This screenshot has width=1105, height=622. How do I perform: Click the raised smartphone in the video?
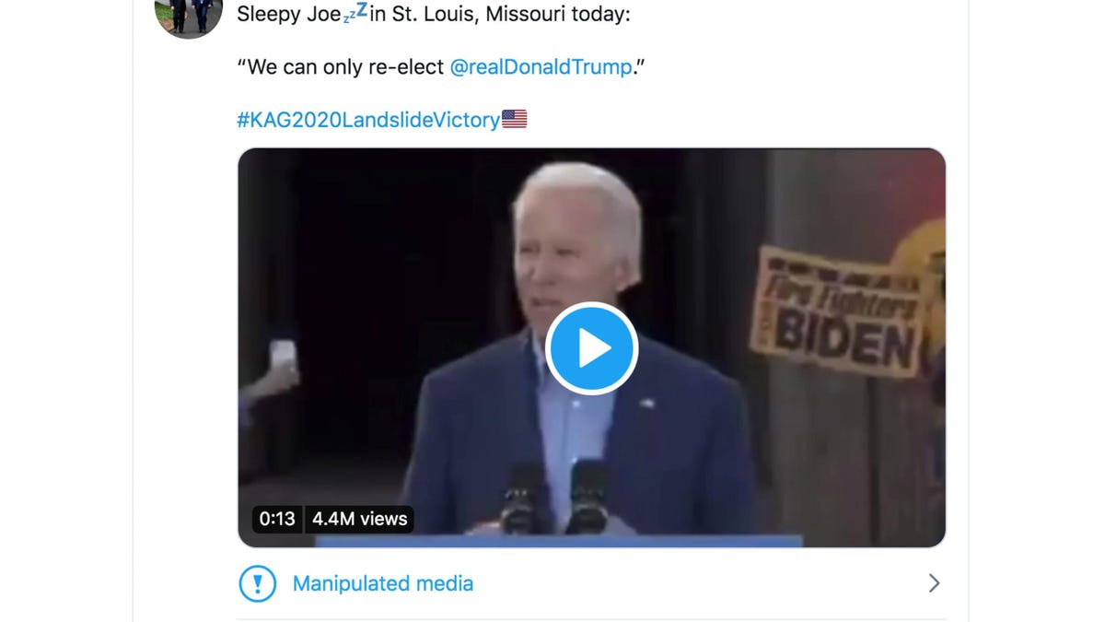tap(283, 354)
